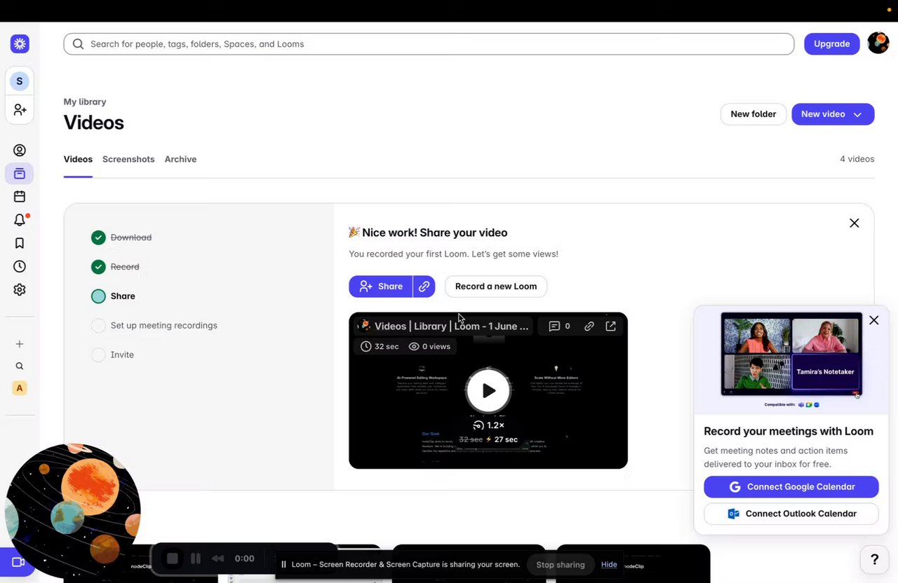Viewport: 898px width, 583px height.
Task: Click the 4 videos count text
Action: [857, 159]
